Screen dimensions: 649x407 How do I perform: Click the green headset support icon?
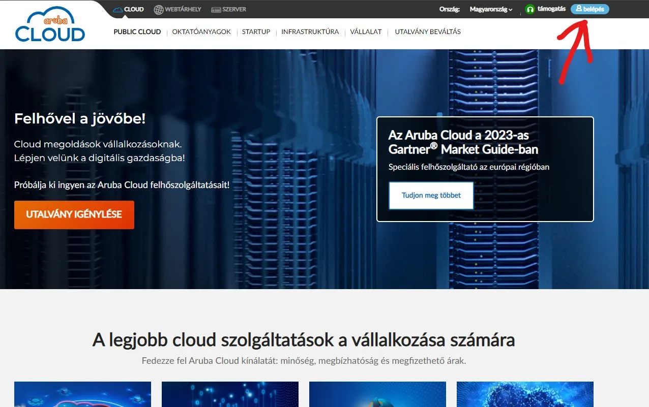pyautogui.click(x=530, y=9)
